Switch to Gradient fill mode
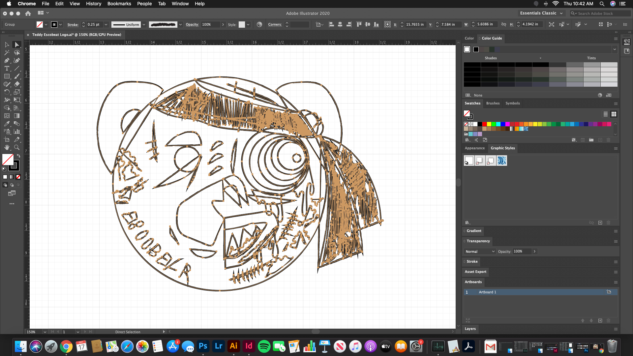Screen dimensions: 633x356 12,177
